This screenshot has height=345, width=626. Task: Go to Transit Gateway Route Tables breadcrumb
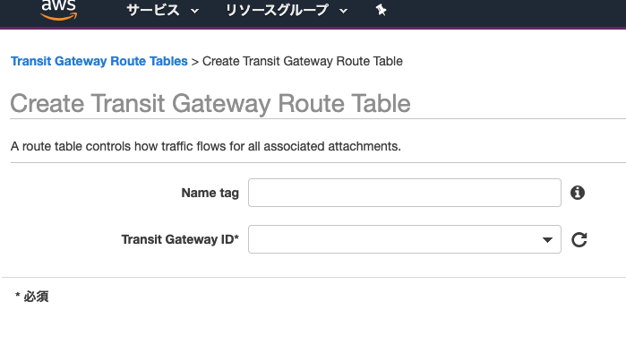99,61
